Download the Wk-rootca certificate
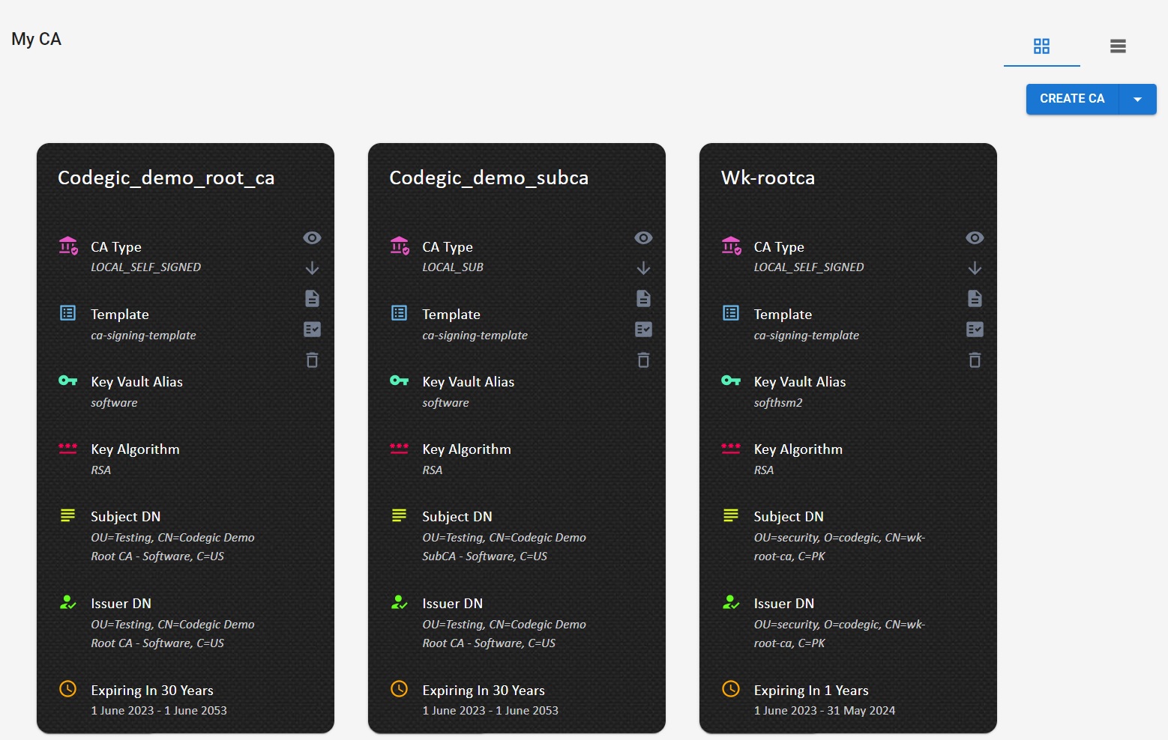 pos(975,267)
